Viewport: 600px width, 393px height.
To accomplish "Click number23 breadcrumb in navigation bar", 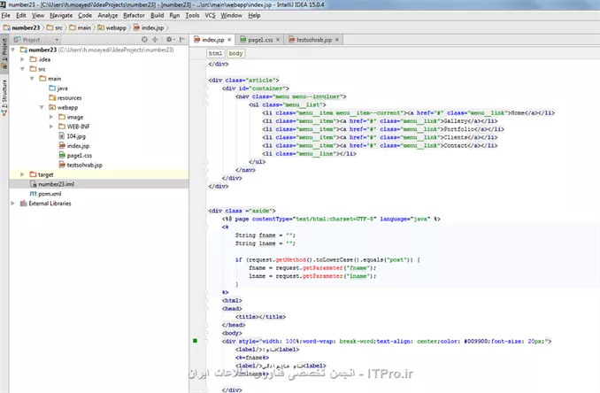I will pos(22,27).
